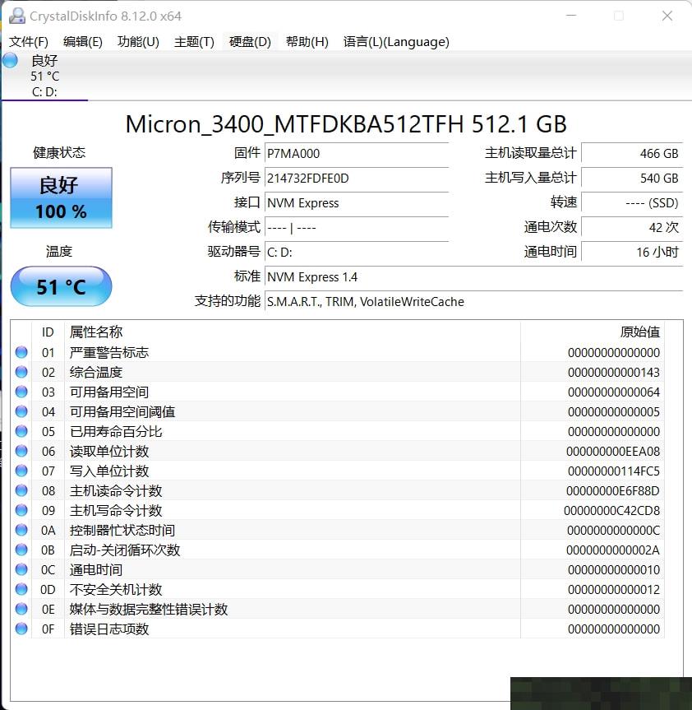The image size is (692, 710).
Task: Click raw value 00000000E6F88D for 主机读命令计数
Action: pyautogui.click(x=613, y=491)
